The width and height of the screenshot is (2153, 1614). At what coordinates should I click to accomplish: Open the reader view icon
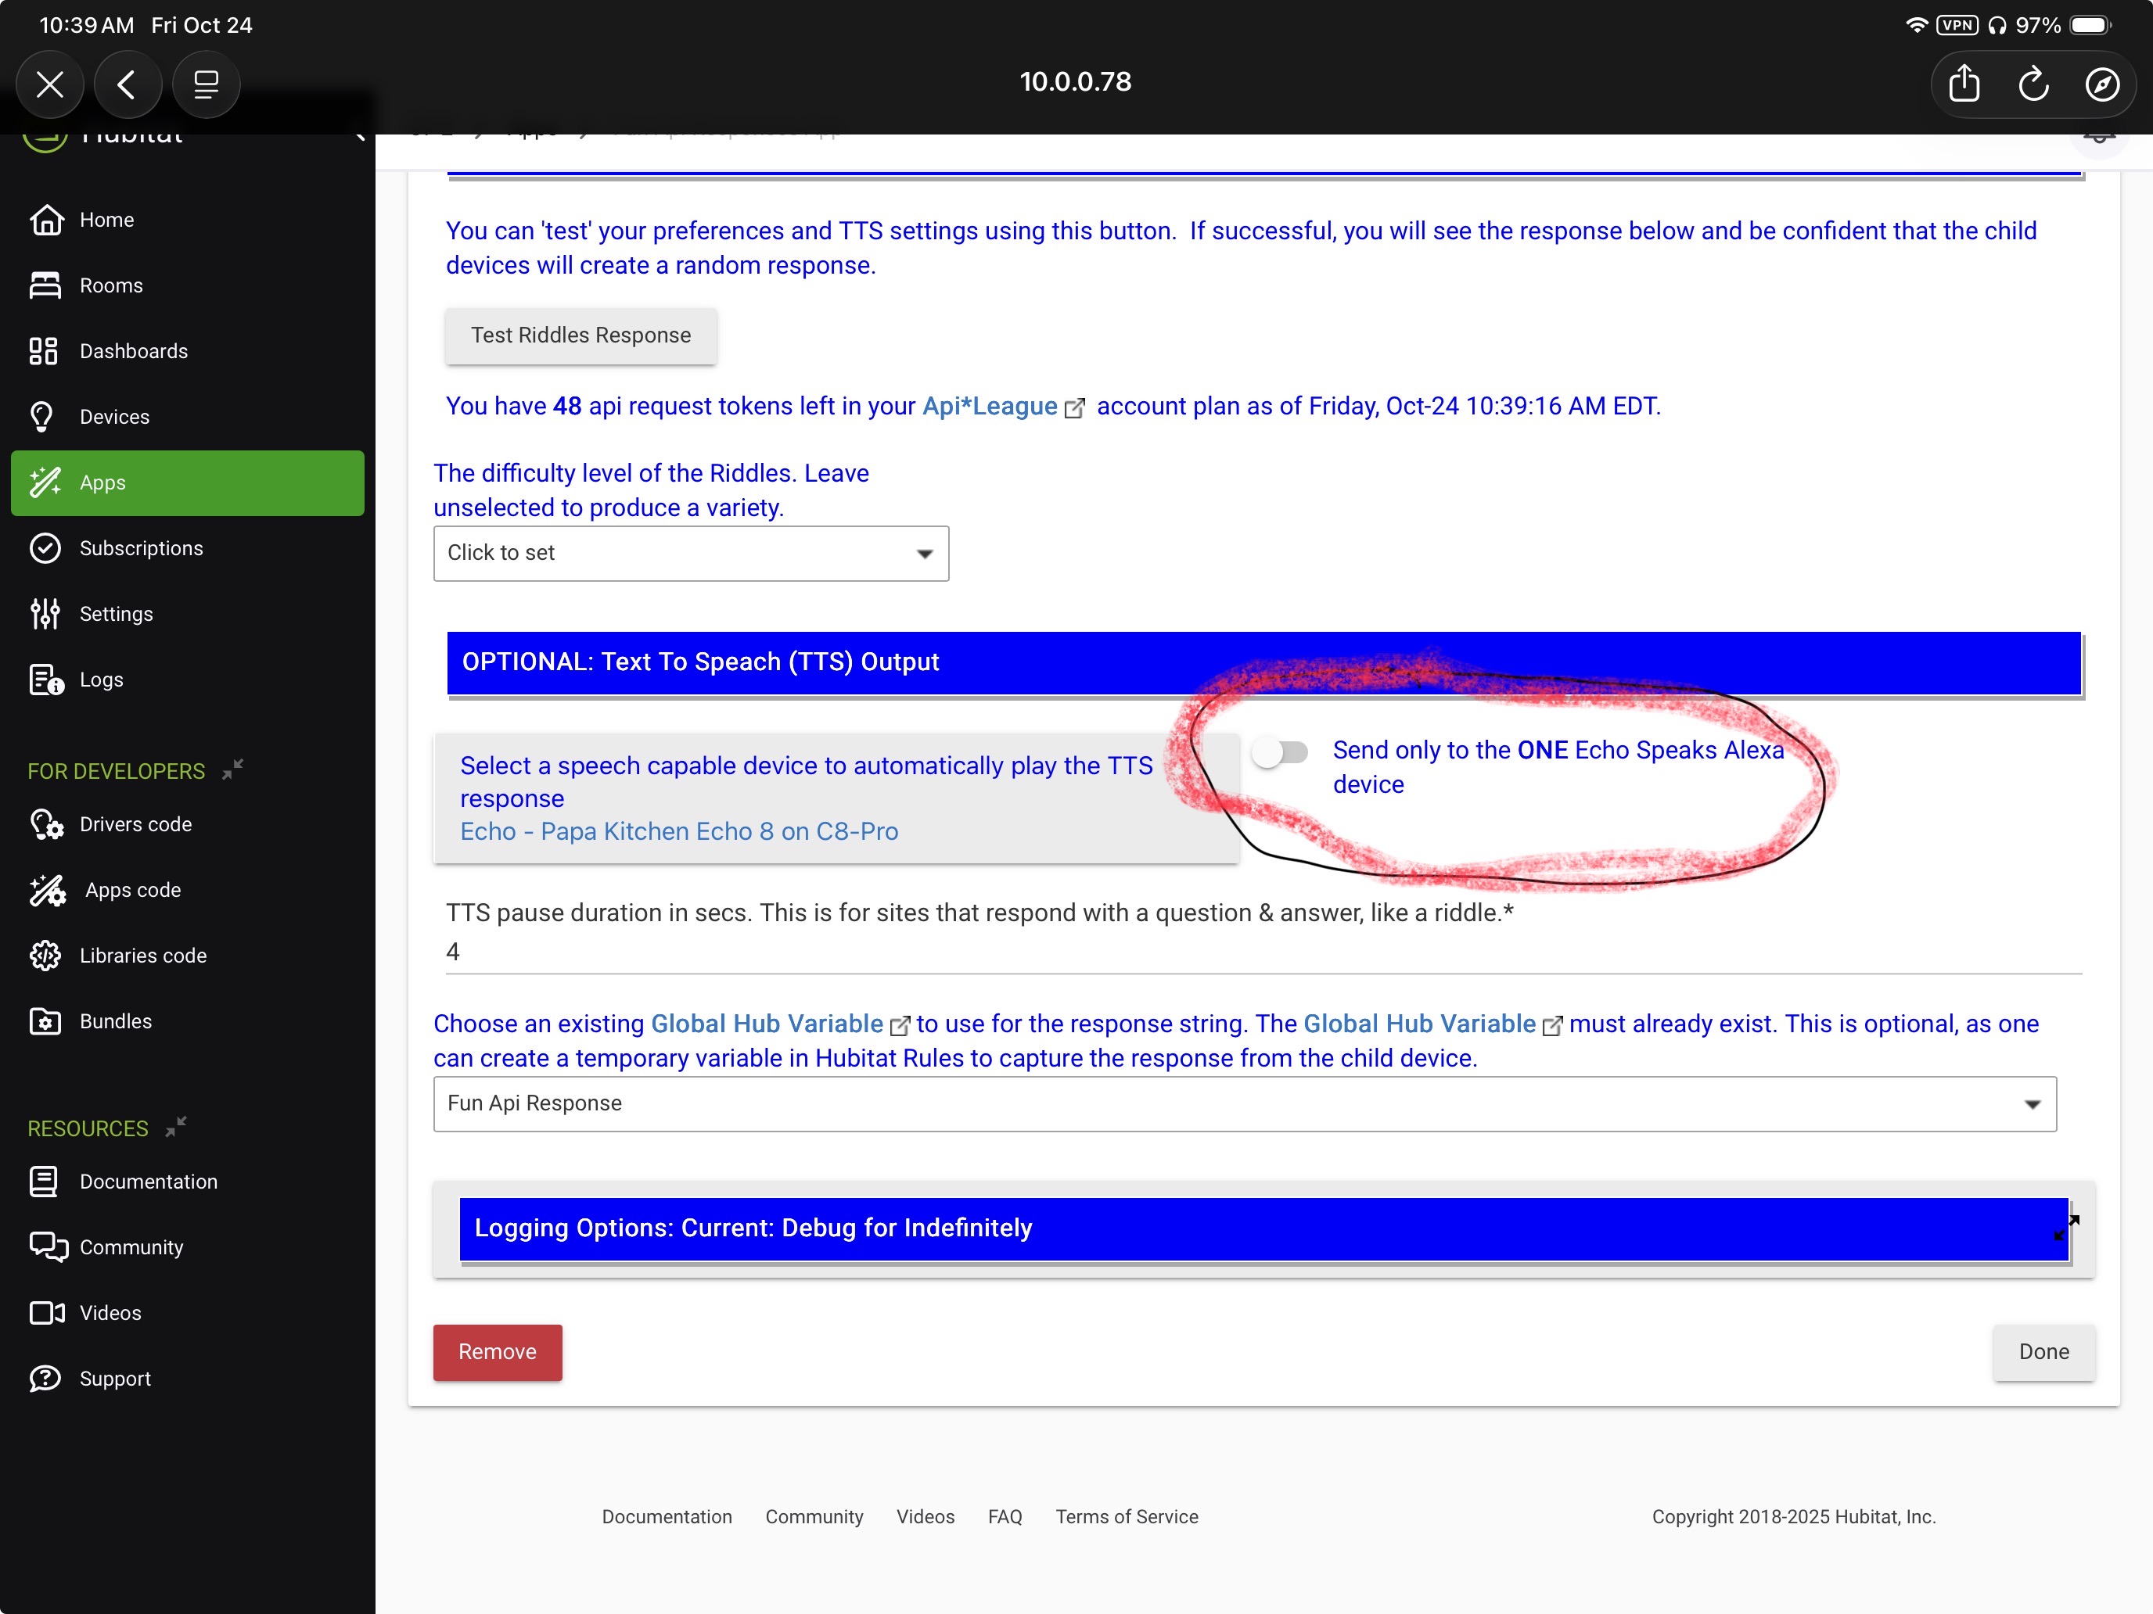coord(206,84)
